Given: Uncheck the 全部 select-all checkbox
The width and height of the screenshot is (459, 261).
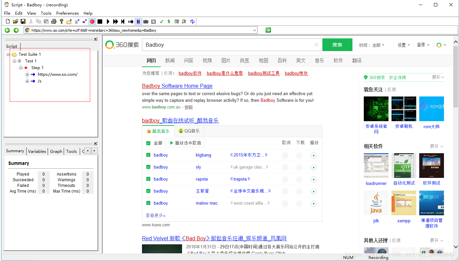Looking at the screenshot, I should click(148, 143).
